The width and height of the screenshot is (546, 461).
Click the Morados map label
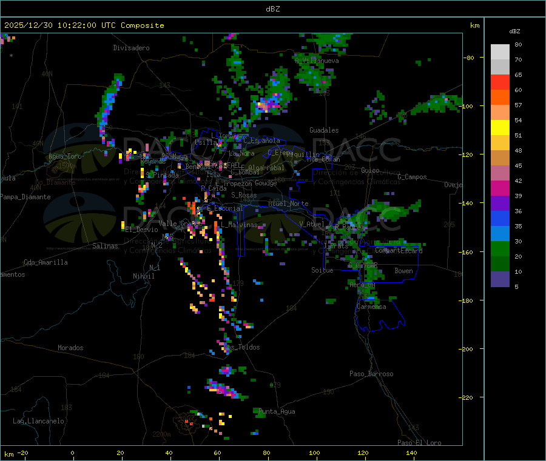pyautogui.click(x=70, y=348)
